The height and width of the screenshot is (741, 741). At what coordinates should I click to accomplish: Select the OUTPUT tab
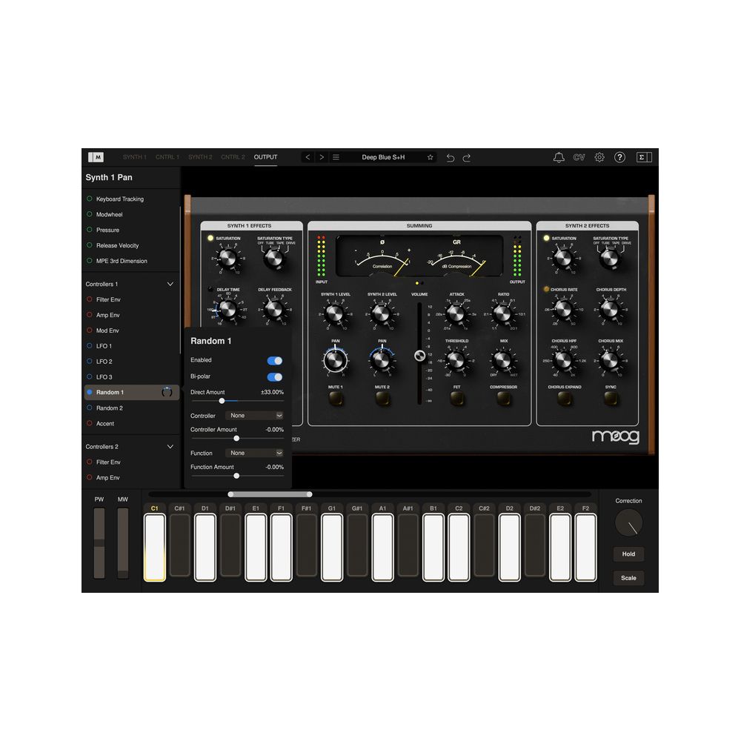point(265,157)
